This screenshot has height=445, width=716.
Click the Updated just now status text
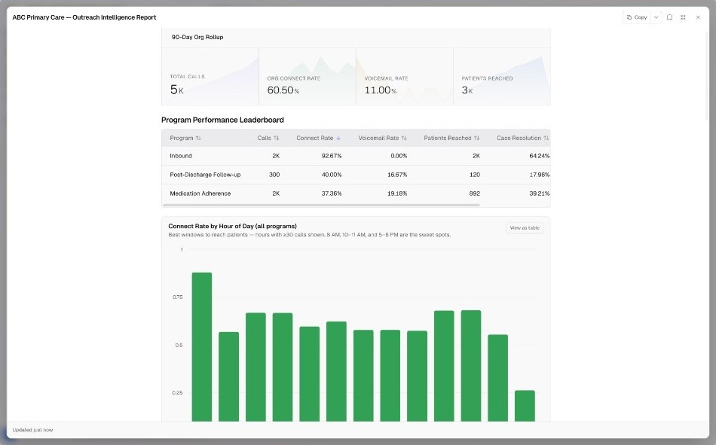[x=32, y=430]
